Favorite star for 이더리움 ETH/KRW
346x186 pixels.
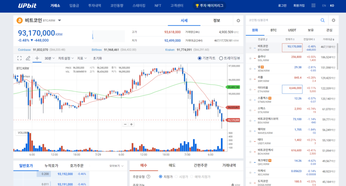tap(250, 90)
